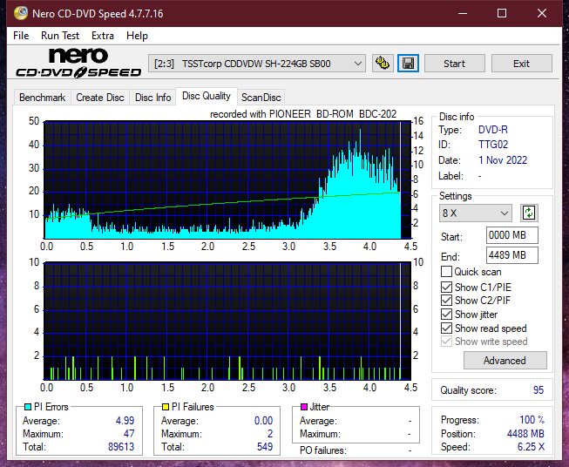Enable the Quick scan checkbox
This screenshot has height=467, width=569.
tap(446, 272)
